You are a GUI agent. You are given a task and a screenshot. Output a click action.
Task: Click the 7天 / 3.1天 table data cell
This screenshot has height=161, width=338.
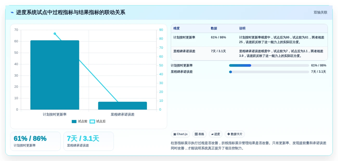[x=218, y=51]
